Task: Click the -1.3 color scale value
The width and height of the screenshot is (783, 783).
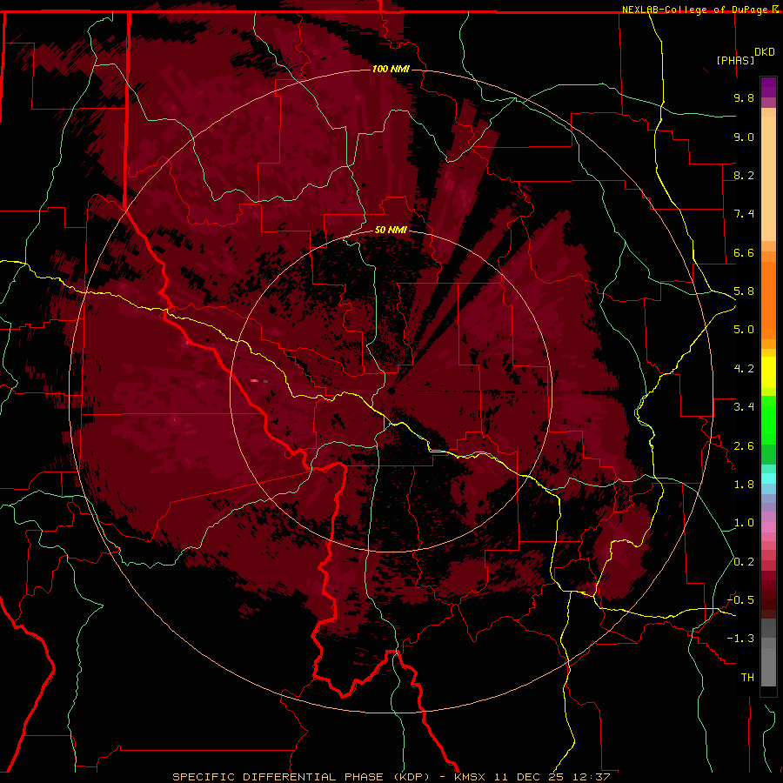Action: (740, 639)
